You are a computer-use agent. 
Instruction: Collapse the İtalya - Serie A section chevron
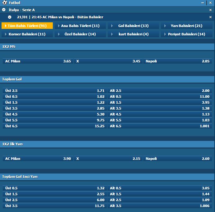[x=4, y=10]
